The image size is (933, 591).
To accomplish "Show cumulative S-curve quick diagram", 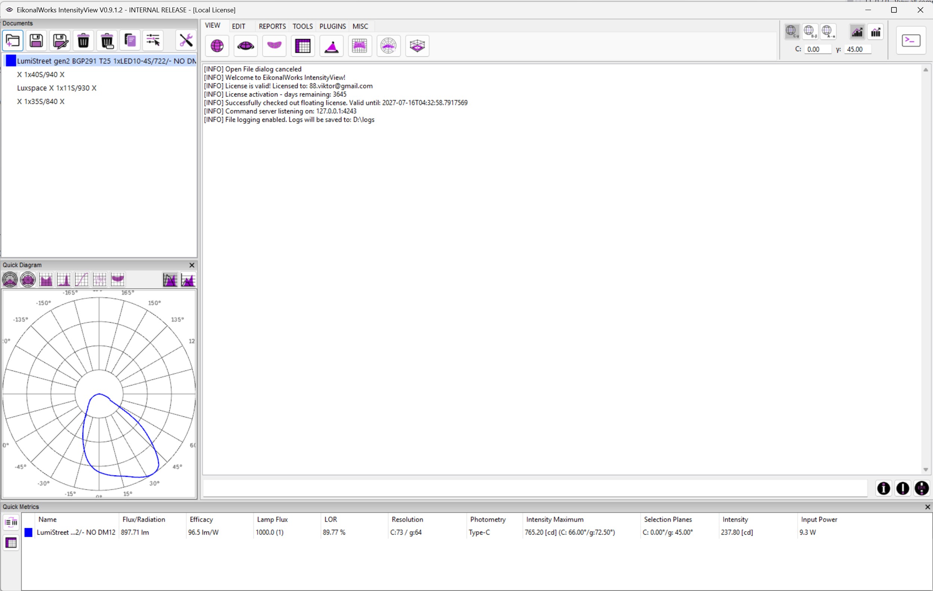I will pyautogui.click(x=81, y=279).
